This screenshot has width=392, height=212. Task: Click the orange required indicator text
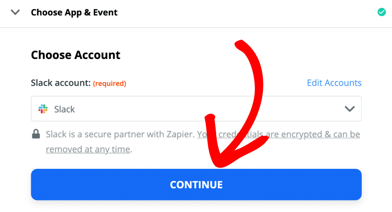point(109,84)
